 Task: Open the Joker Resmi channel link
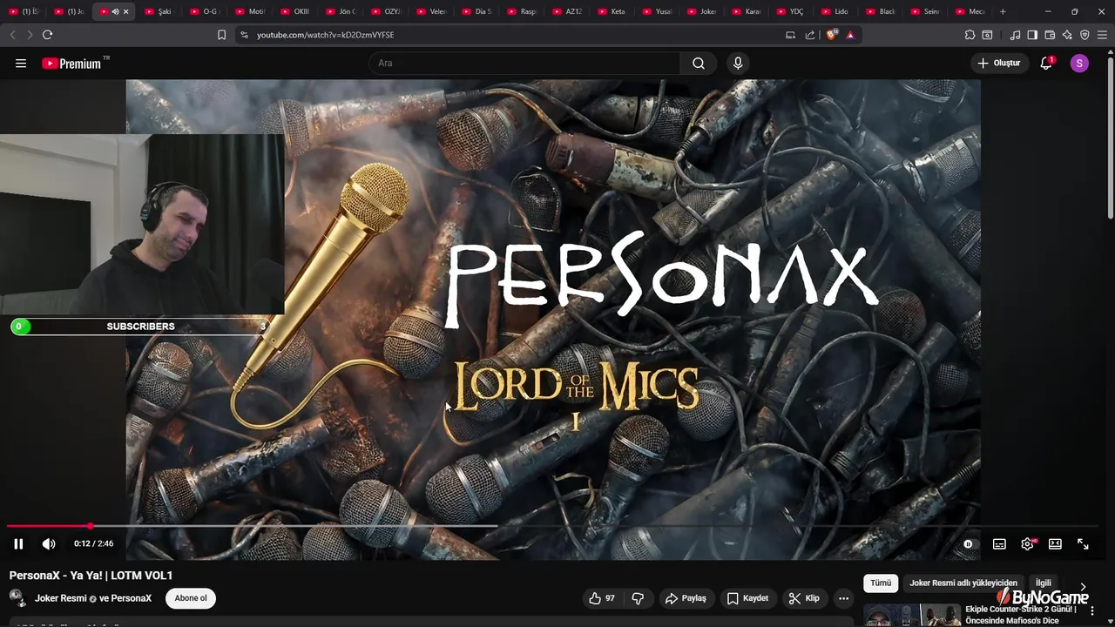pos(61,598)
